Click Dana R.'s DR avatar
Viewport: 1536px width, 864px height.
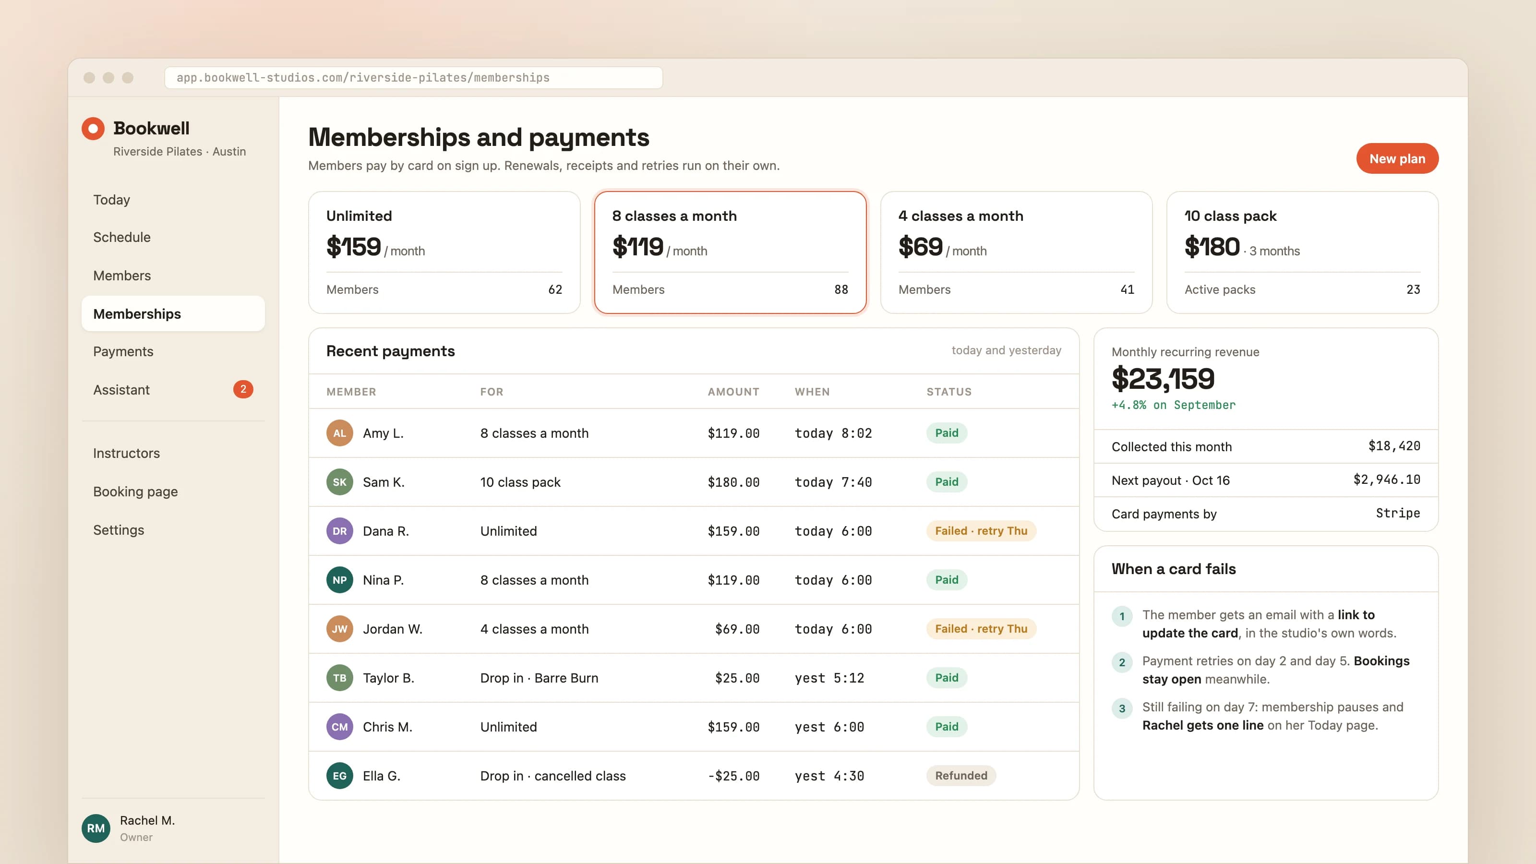click(x=339, y=531)
